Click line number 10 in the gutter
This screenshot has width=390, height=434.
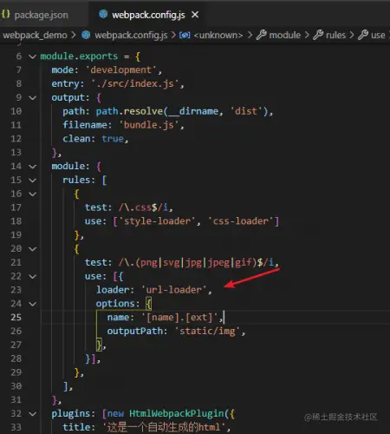[x=16, y=111]
